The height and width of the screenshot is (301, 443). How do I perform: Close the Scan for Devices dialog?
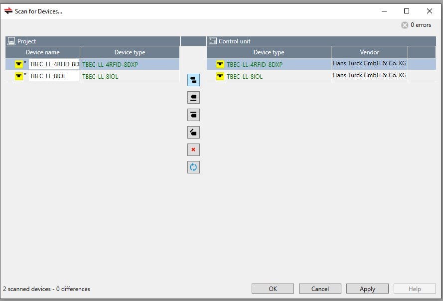click(x=430, y=11)
